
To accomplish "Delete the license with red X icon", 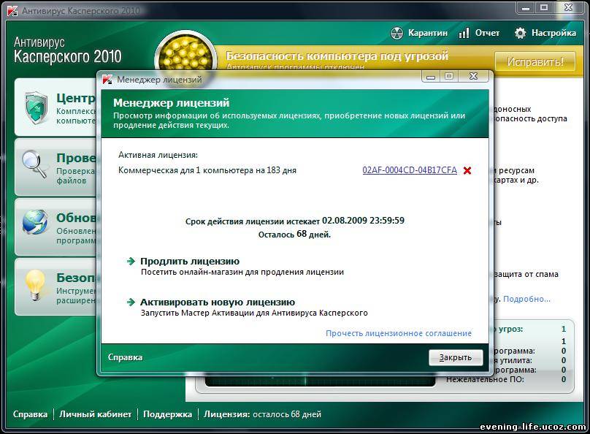I will point(467,170).
